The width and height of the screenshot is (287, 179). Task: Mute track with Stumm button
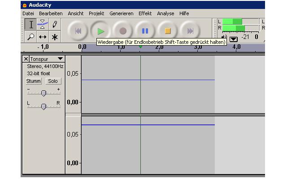tap(34, 81)
